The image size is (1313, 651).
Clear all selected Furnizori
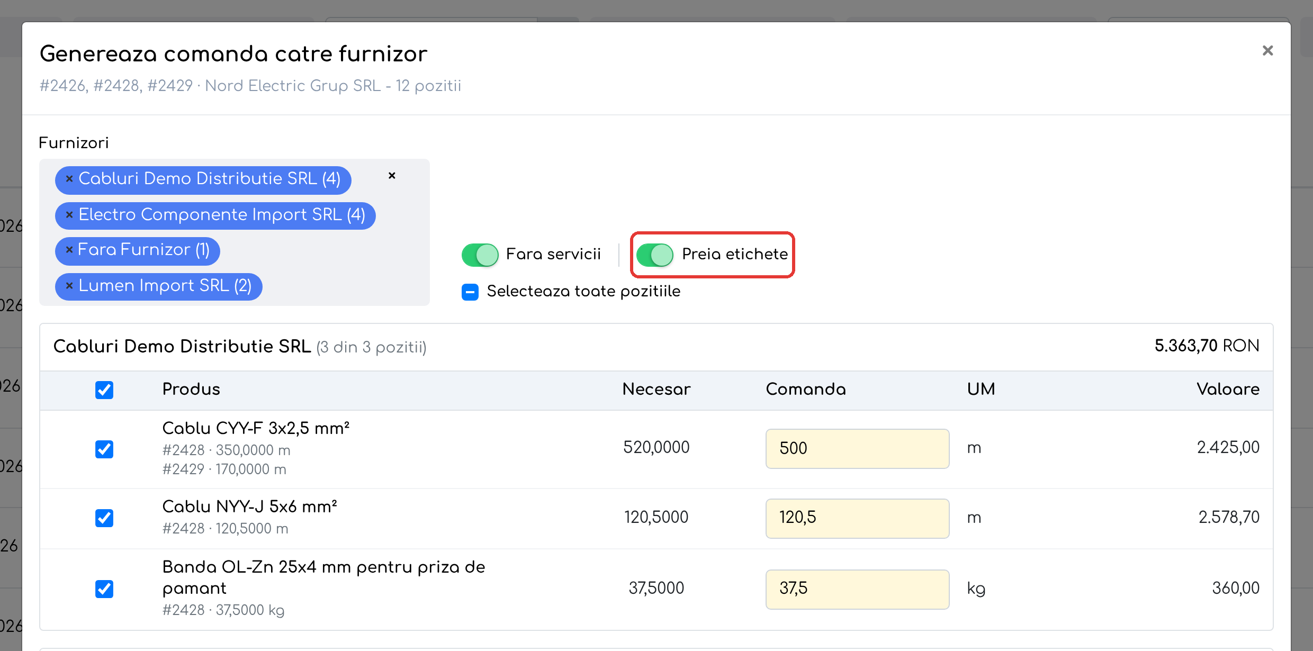coord(392,176)
